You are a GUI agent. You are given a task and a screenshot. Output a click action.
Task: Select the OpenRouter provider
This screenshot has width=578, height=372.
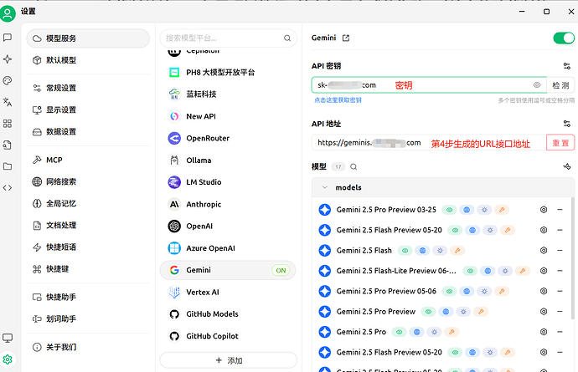228,138
